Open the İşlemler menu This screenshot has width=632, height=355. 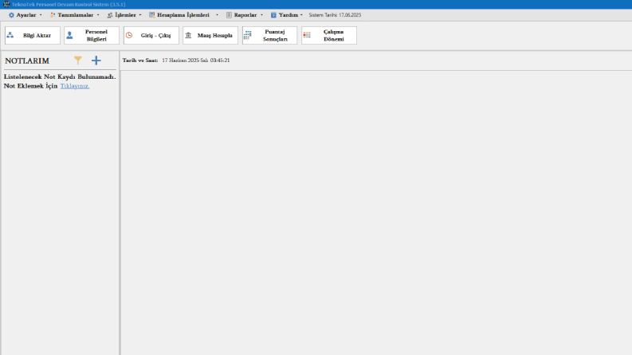pyautogui.click(x=124, y=15)
